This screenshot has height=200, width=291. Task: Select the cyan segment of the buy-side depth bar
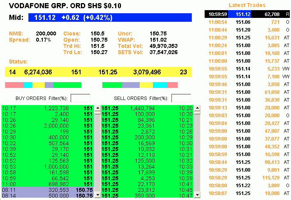click(x=28, y=85)
